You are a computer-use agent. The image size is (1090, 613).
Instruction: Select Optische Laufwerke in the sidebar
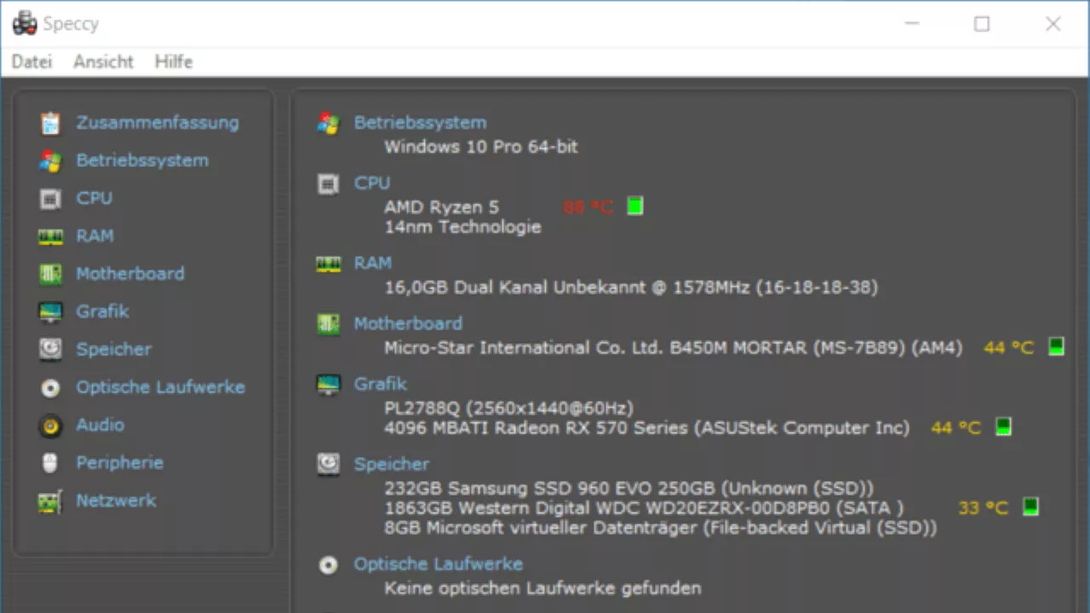tap(160, 387)
